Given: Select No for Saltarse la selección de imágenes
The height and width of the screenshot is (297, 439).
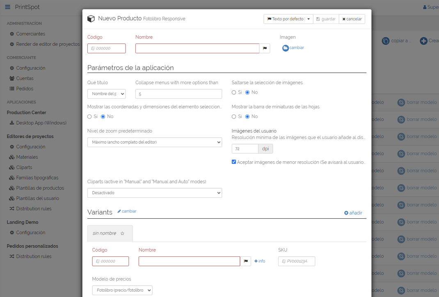Looking at the screenshot, I should (247, 93).
